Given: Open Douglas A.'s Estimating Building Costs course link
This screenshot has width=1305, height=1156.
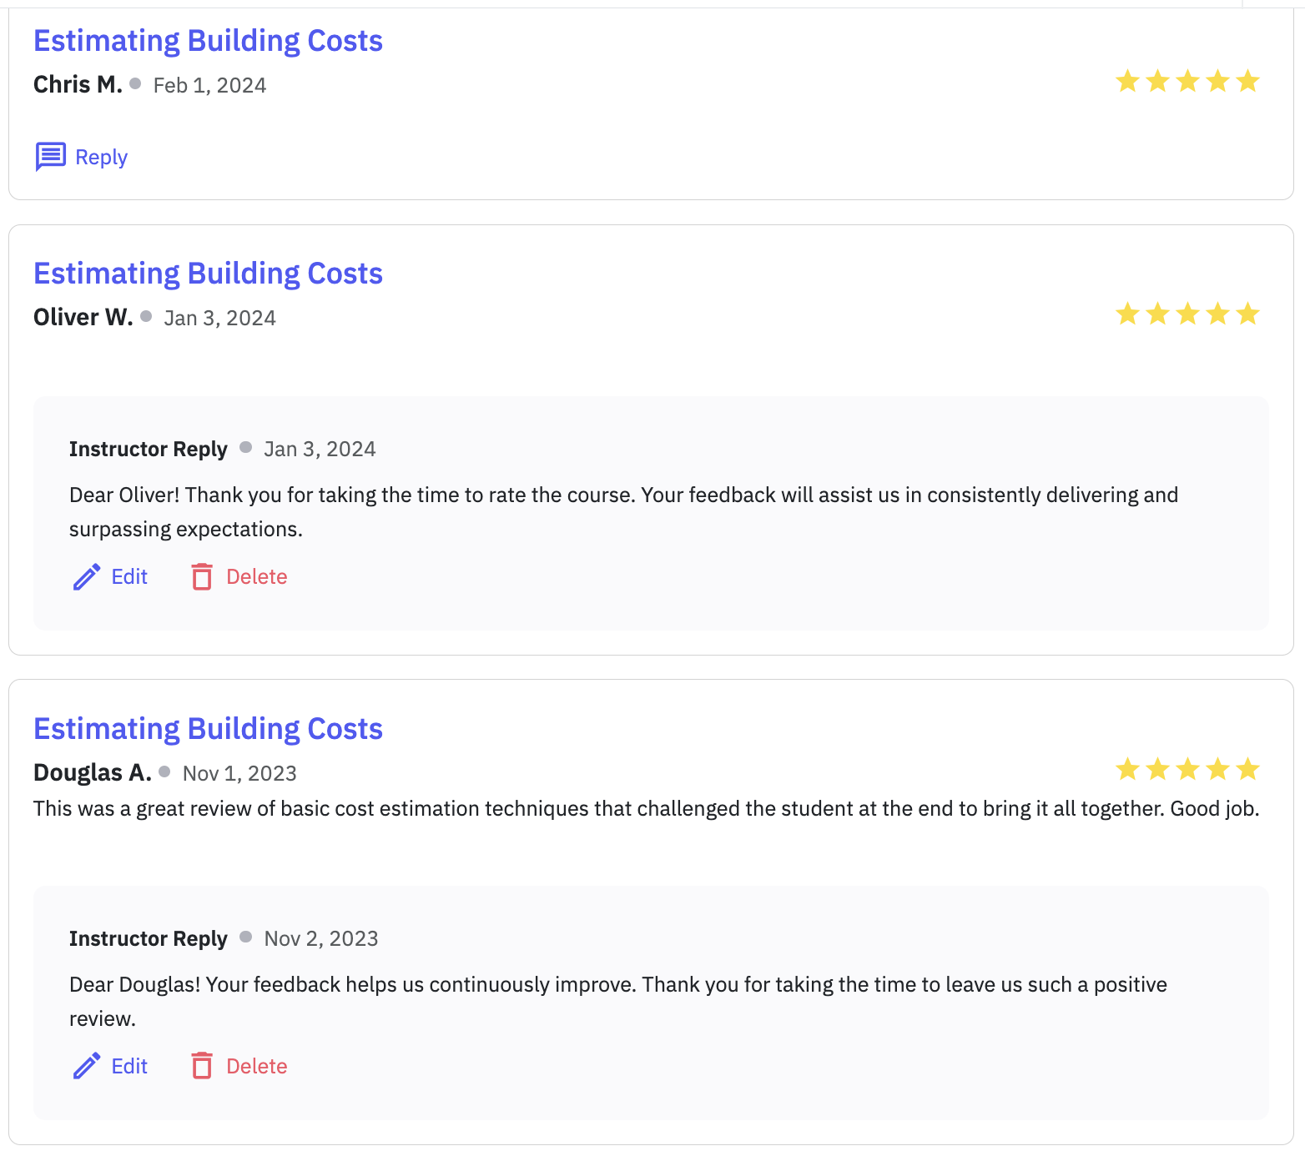Looking at the screenshot, I should 207,728.
